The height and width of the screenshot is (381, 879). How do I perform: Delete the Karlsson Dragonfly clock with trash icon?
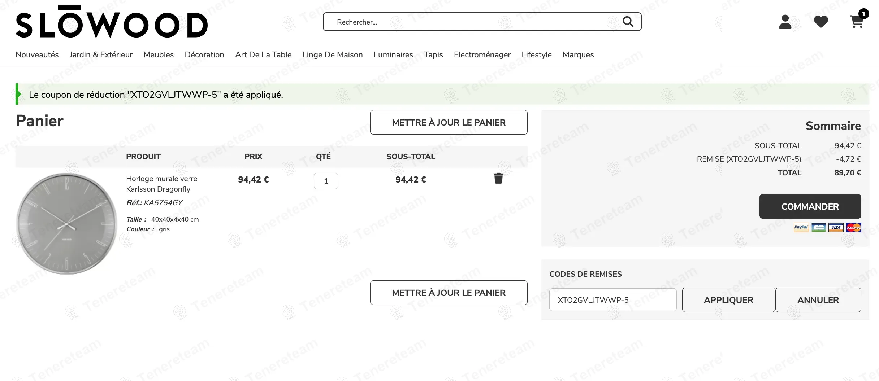pos(498,178)
